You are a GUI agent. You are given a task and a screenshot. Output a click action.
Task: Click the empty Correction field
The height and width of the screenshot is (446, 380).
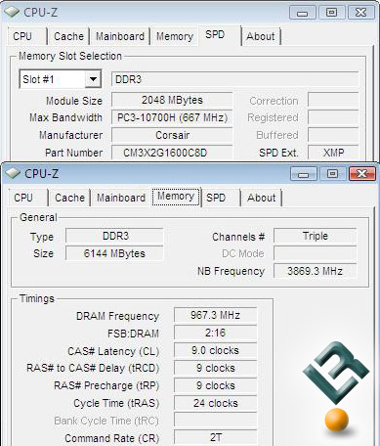(333, 100)
